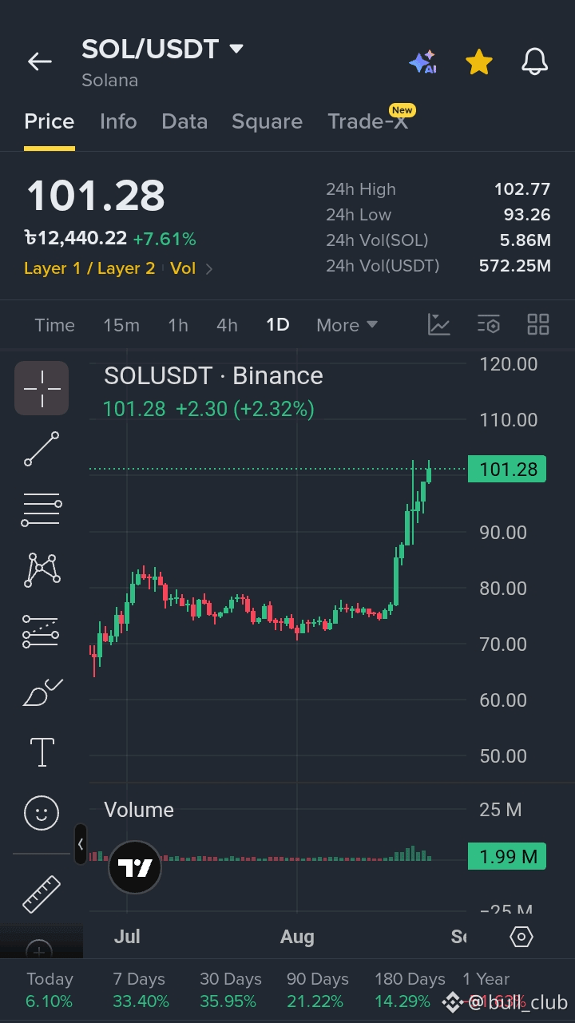Open the AI assistant sparkle icon
Image resolution: width=575 pixels, height=1023 pixels.
[422, 61]
